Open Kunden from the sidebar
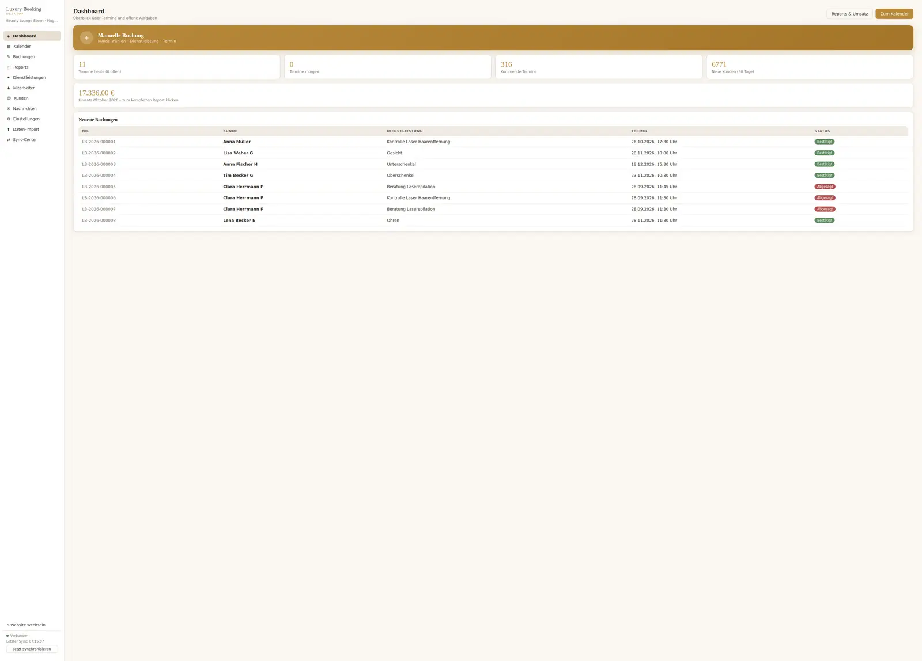 [x=32, y=98]
